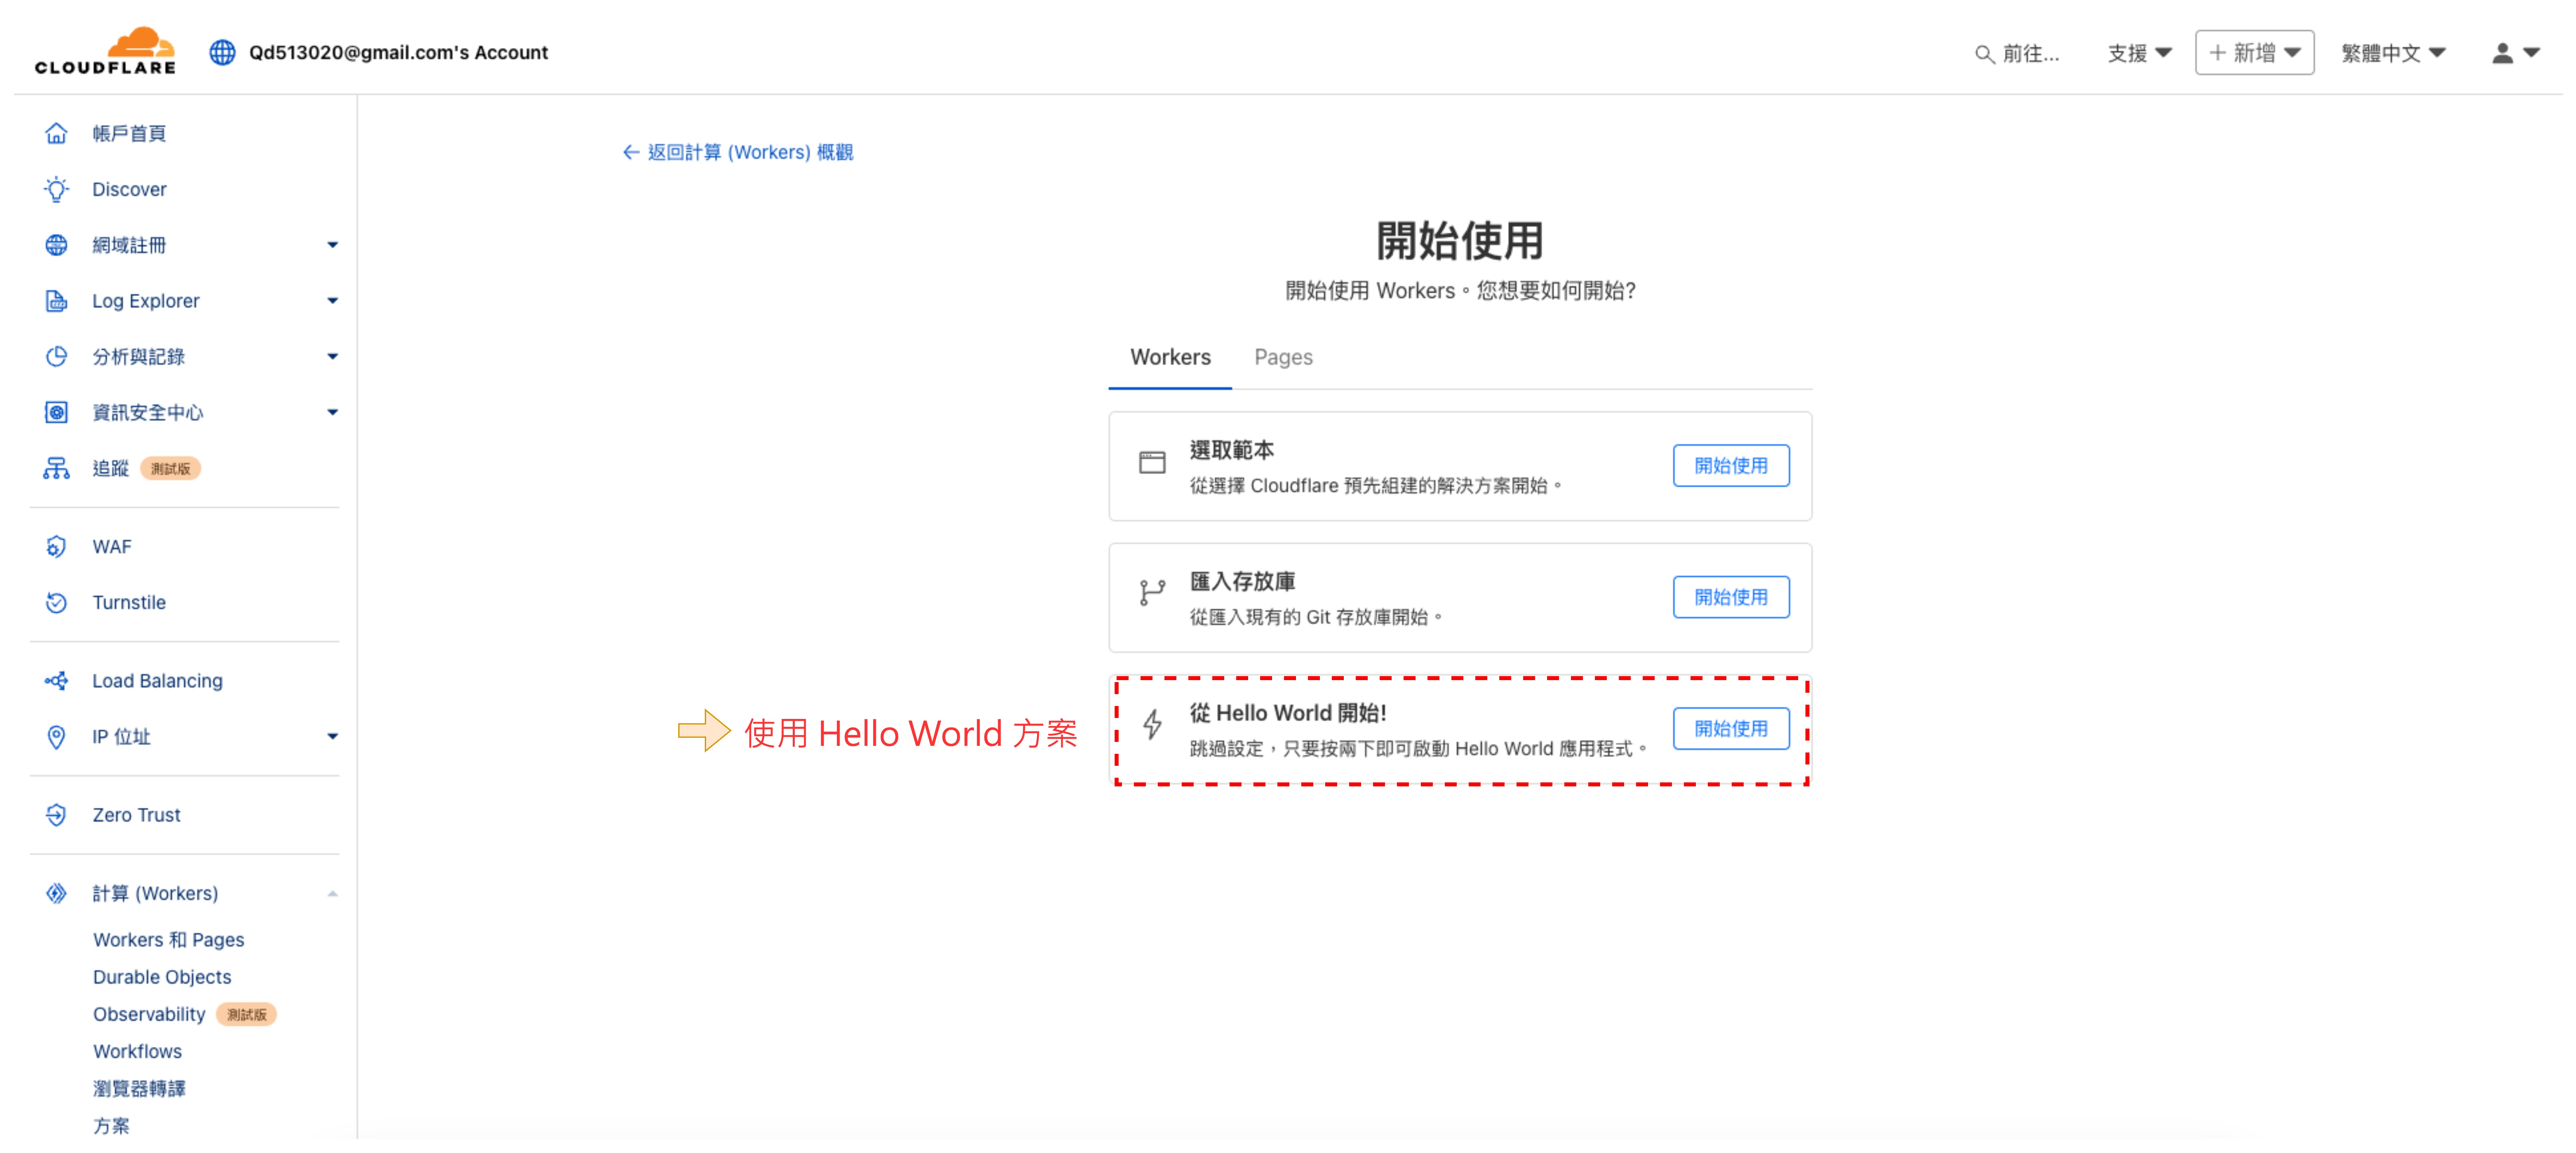Click the Discover lightbulb icon
The height and width of the screenshot is (1153, 2576).
[56, 189]
